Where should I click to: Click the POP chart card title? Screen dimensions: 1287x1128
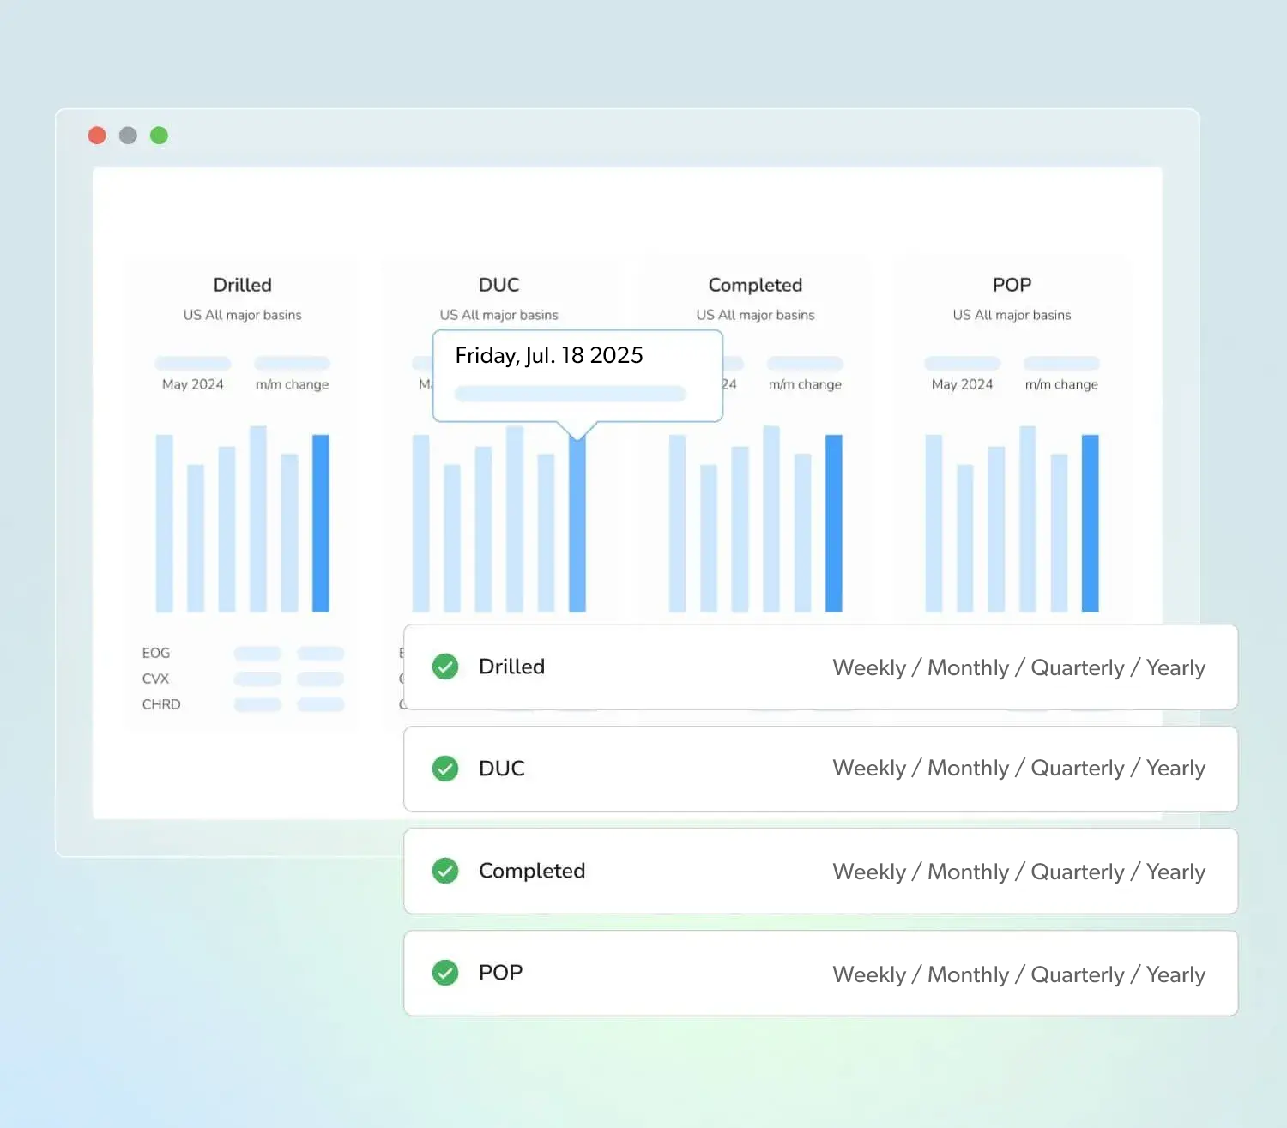click(x=1012, y=285)
